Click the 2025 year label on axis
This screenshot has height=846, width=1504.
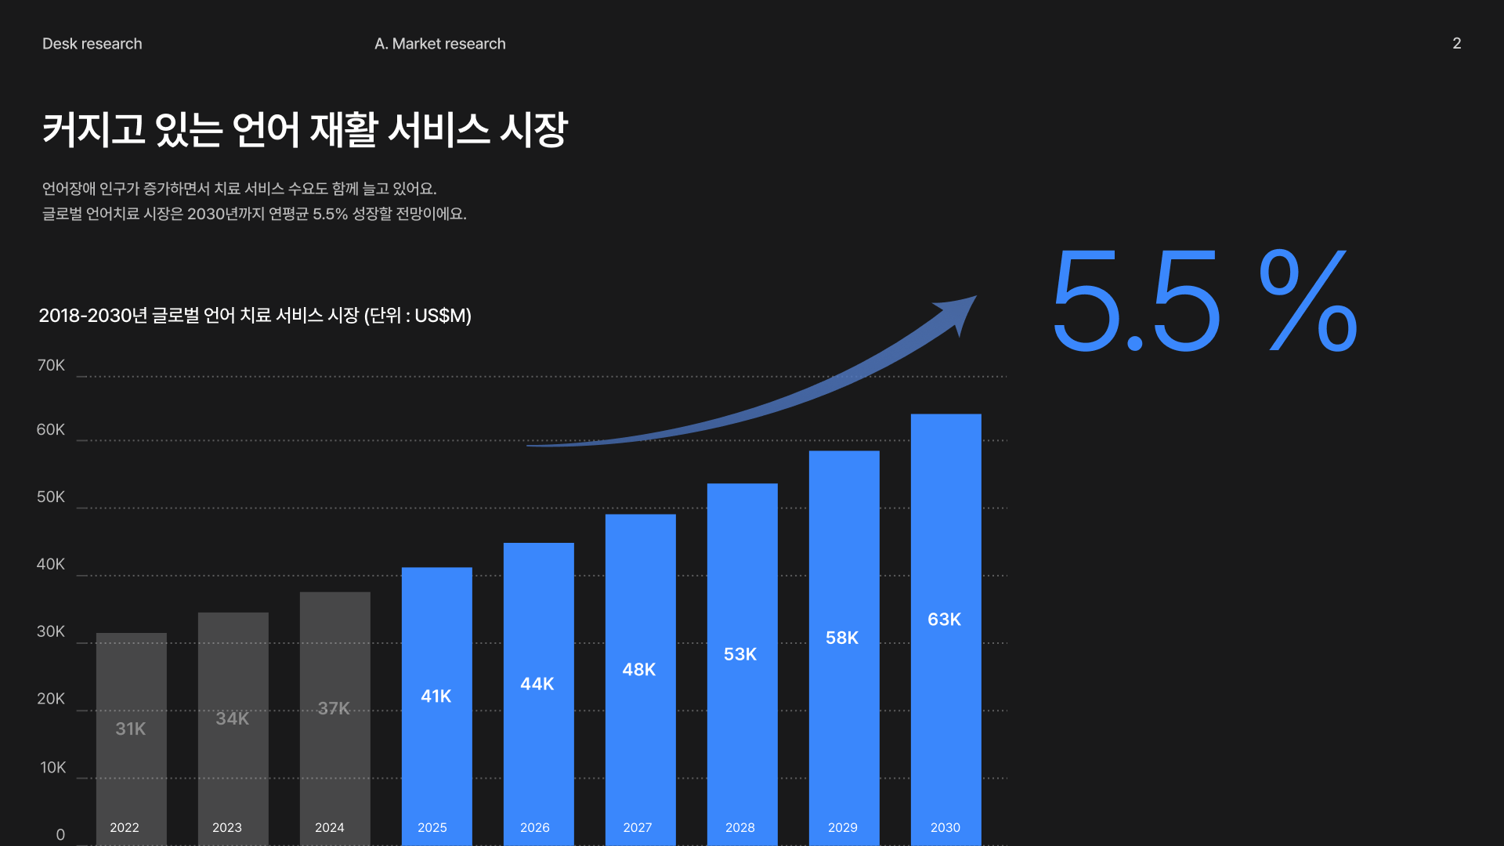pos(432,827)
